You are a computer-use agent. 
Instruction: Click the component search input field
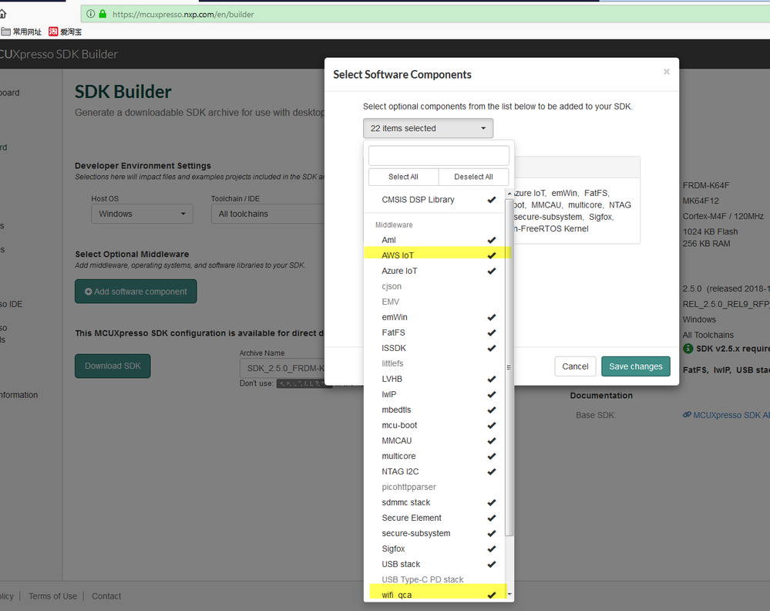(439, 155)
